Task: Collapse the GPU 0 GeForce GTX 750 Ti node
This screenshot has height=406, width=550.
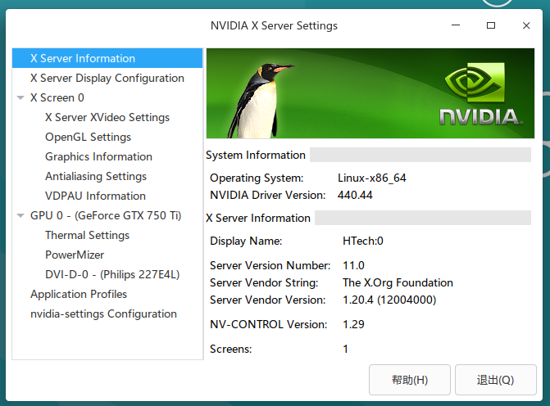Action: pyautogui.click(x=20, y=216)
